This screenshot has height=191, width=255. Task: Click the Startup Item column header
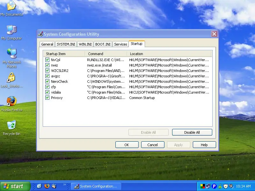click(x=64, y=54)
